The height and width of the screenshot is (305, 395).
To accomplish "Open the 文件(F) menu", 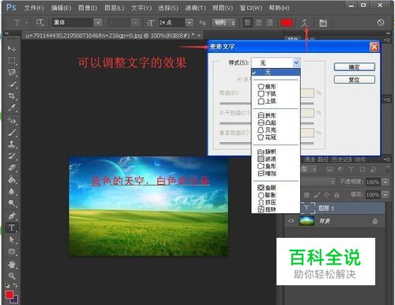I will click(34, 8).
